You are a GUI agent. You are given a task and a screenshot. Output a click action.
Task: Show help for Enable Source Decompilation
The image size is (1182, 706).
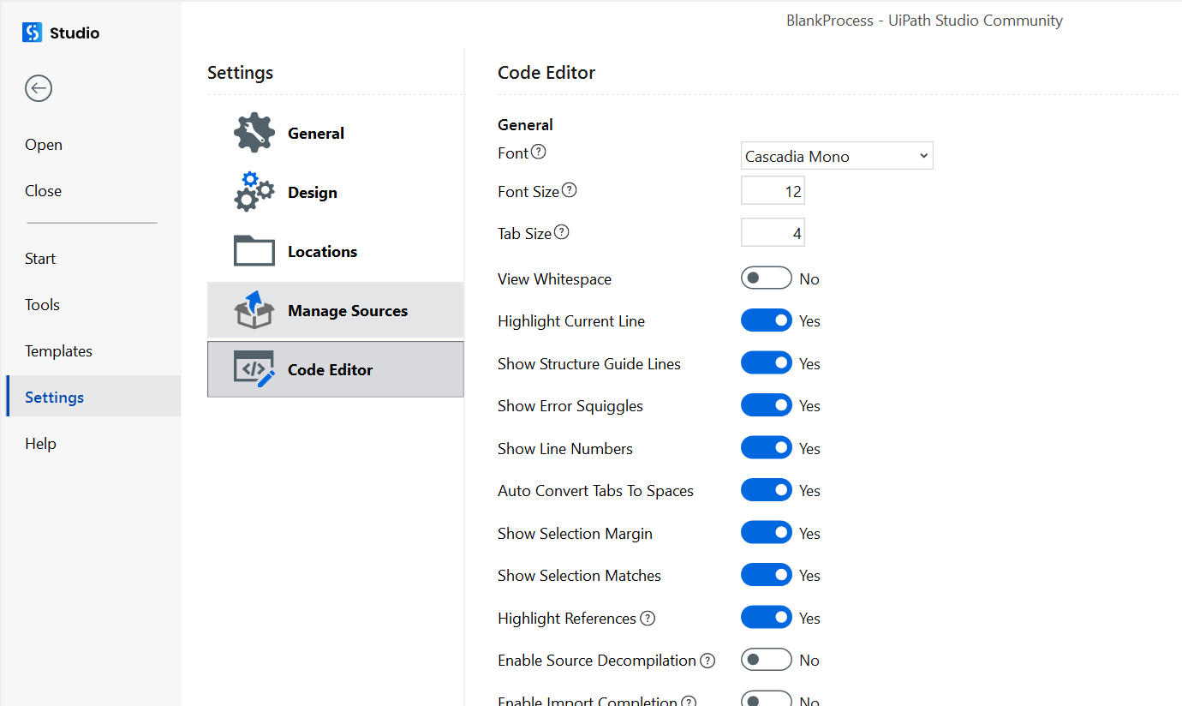707,661
